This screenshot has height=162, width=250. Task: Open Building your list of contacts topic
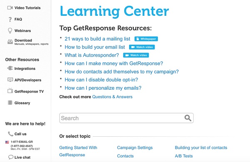(x=201, y=147)
